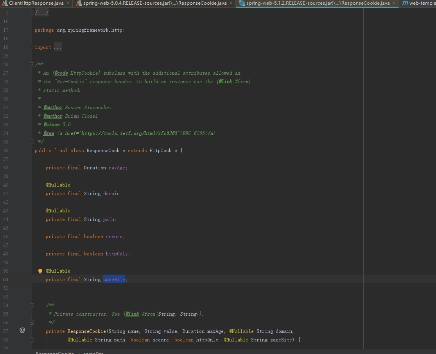Expand the folded code region at line 1
The width and height of the screenshot is (436, 354).
click(32, 12)
